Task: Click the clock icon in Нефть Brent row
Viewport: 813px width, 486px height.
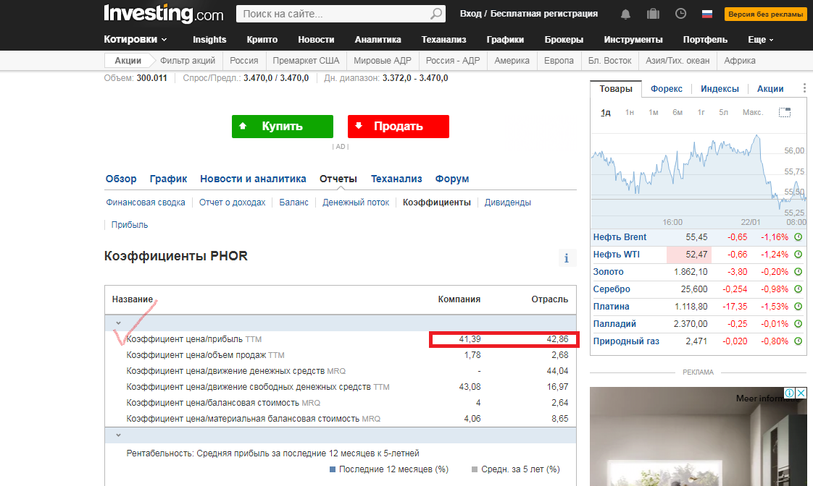Action: (x=799, y=237)
